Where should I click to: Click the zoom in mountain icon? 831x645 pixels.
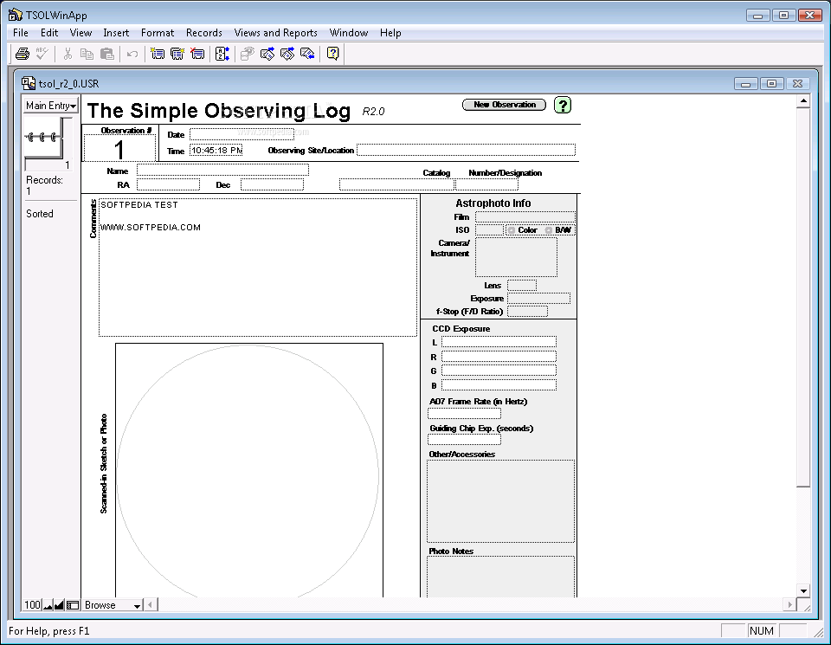(x=60, y=604)
